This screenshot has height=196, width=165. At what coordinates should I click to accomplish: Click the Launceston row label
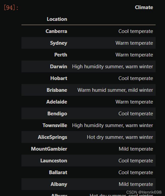[54, 161]
